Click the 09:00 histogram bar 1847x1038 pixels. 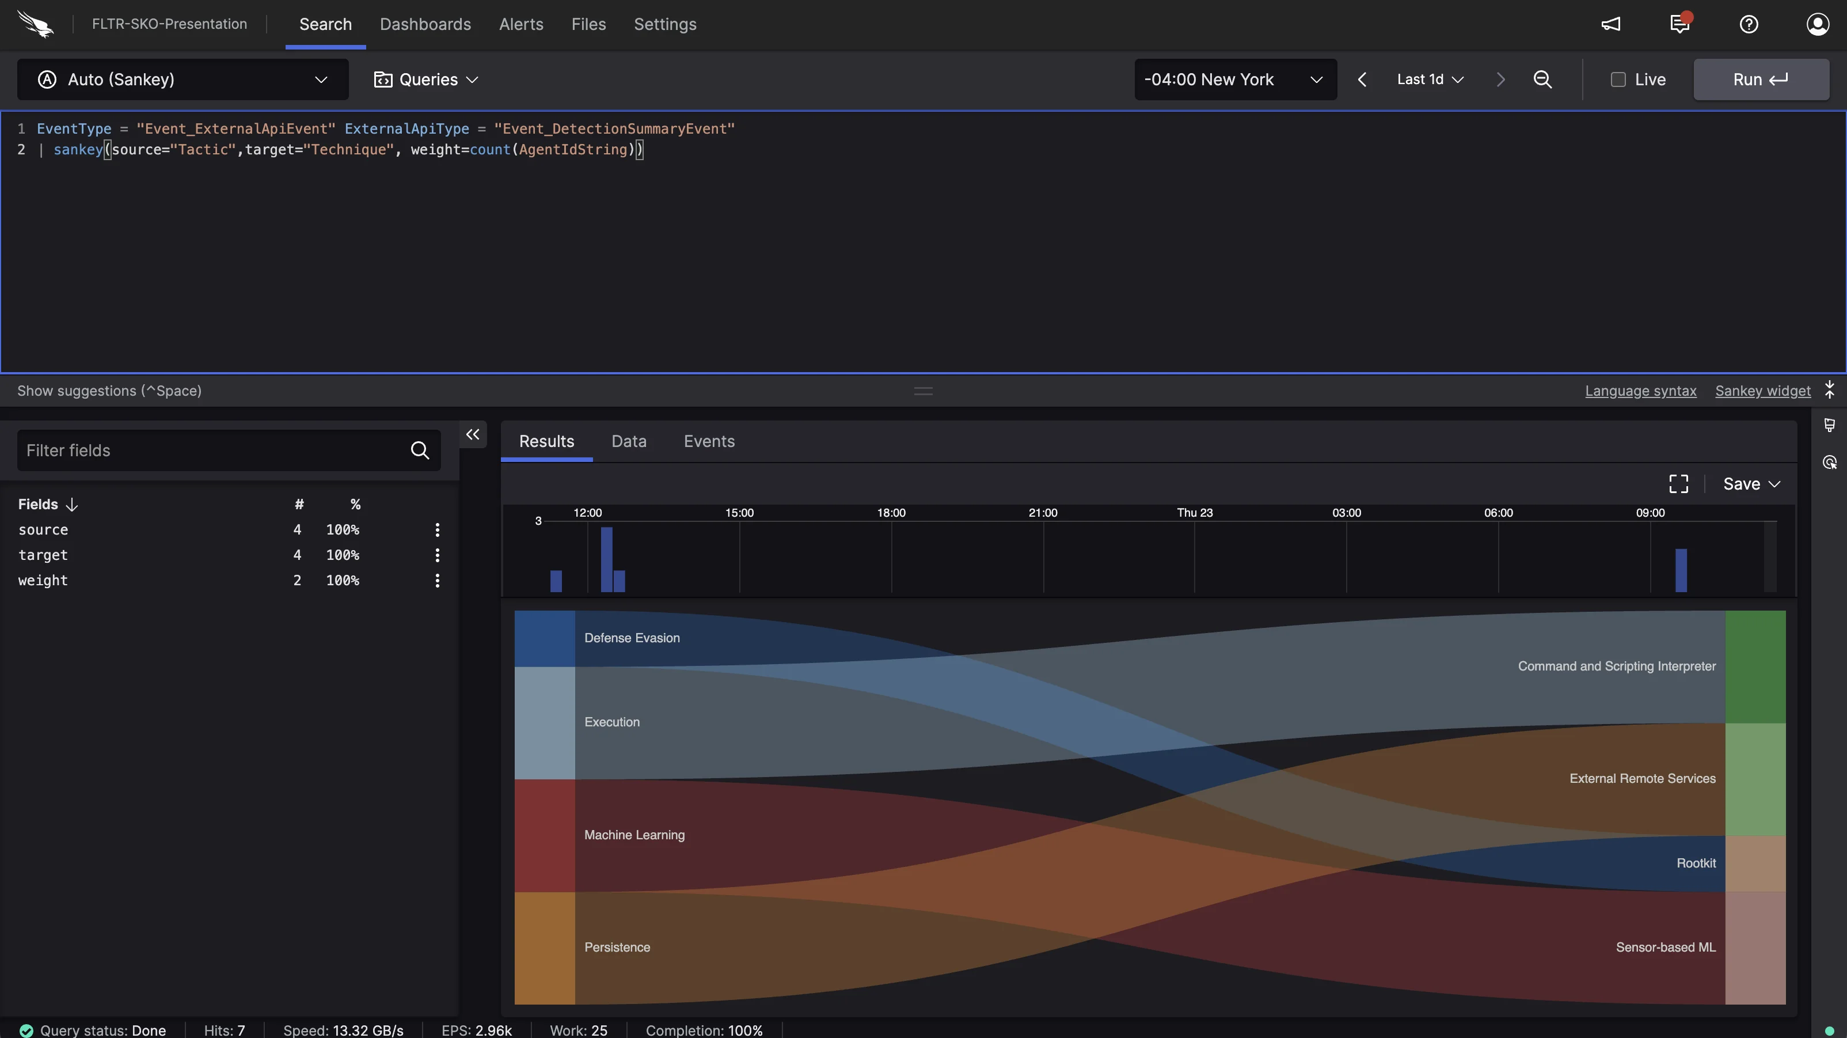click(x=1681, y=571)
